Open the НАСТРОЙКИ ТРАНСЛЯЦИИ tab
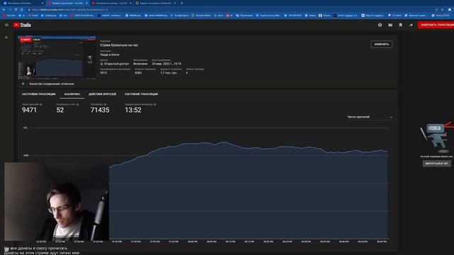Screen dimensions: 454x255 [38, 94]
